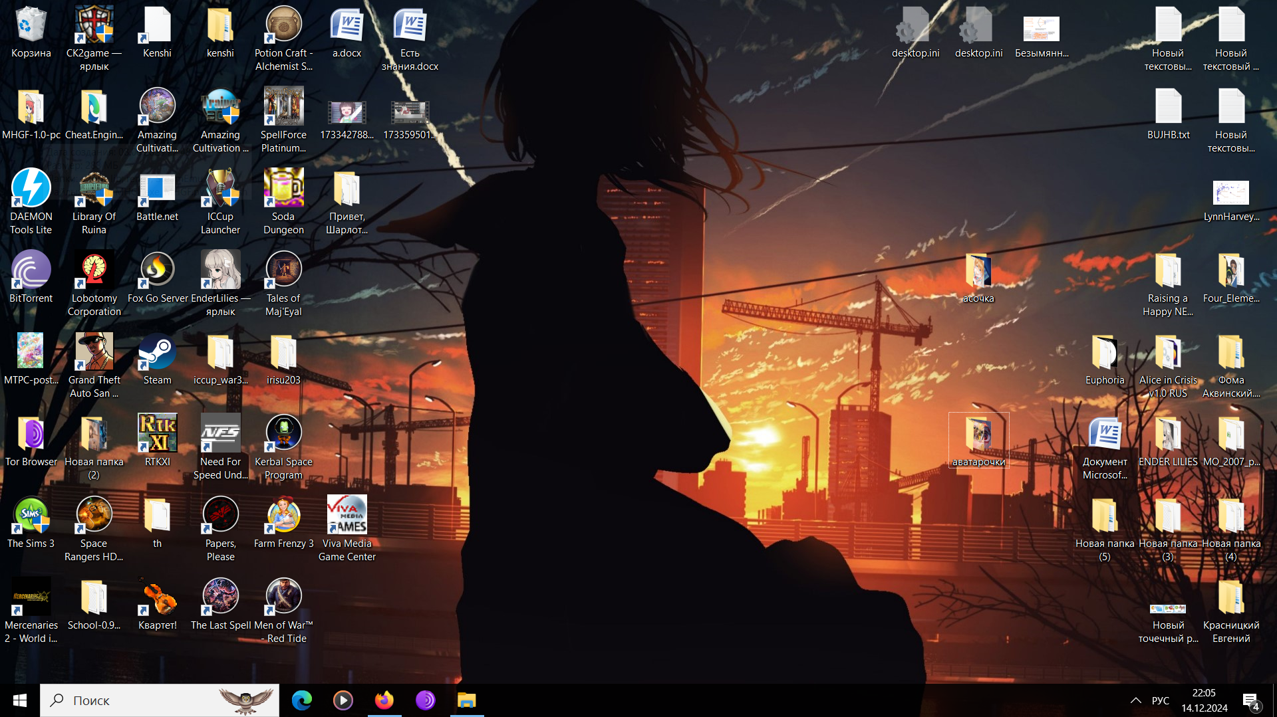
Task: Launch Mercenaries 2 World in Flames
Action: pos(31,611)
